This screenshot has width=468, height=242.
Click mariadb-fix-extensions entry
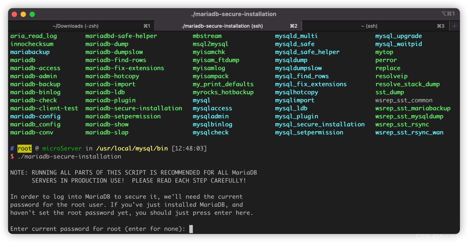click(125, 68)
